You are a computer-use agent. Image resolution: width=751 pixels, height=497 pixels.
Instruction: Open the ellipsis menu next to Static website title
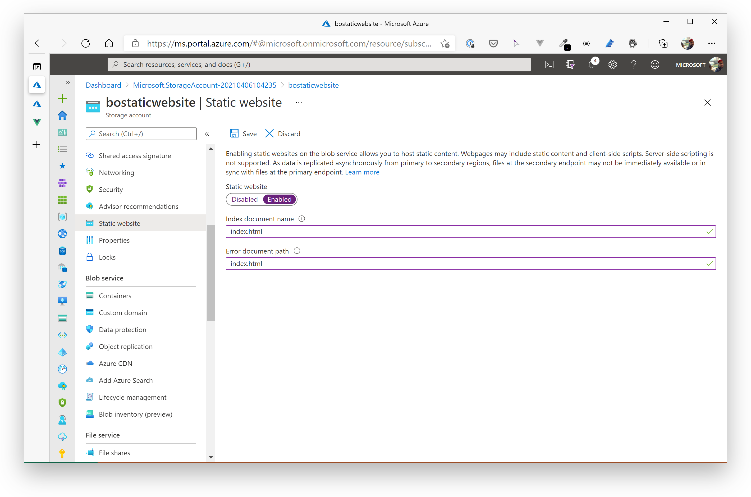pos(298,102)
